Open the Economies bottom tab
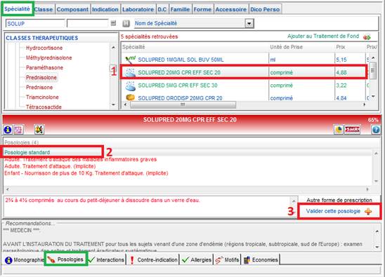 261,260
